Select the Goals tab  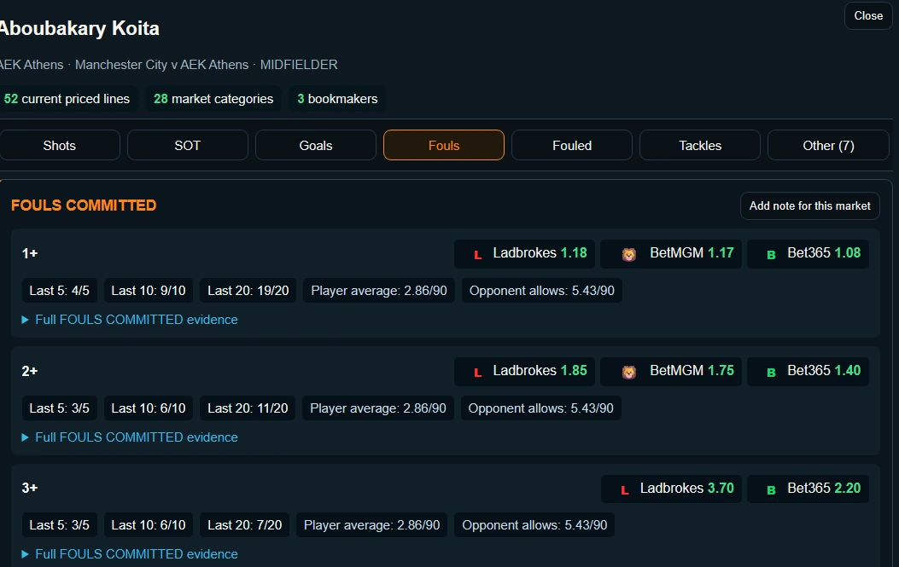(x=315, y=146)
